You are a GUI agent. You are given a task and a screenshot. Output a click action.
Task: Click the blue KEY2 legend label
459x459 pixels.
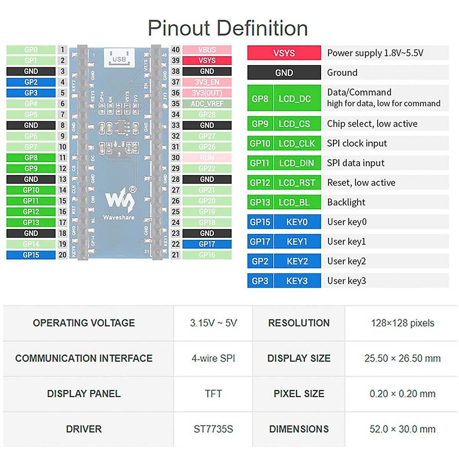pos(297,261)
